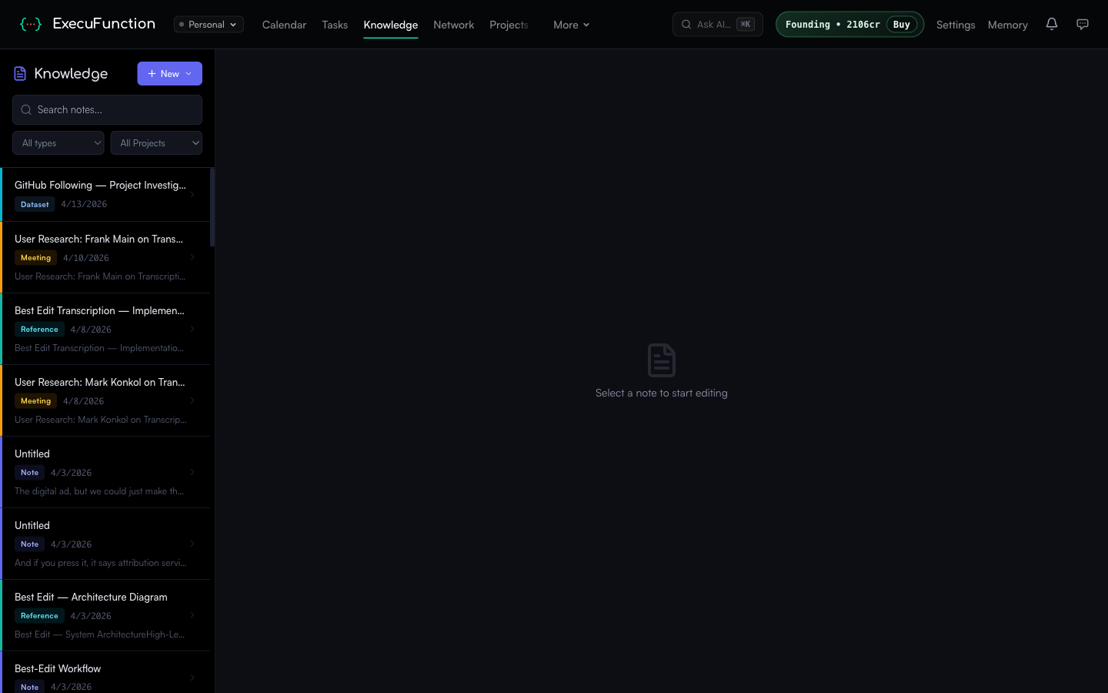
Task: Click the chat feedback bubble icon
Action: click(1083, 24)
